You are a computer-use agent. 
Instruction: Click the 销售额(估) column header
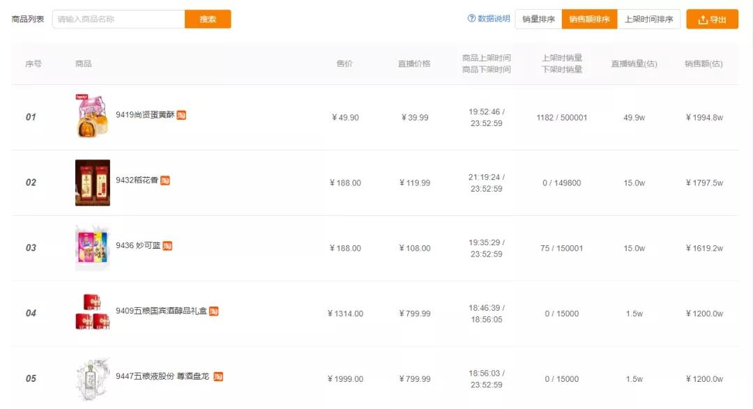(x=703, y=64)
